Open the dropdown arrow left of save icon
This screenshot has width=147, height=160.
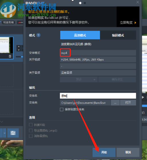(5, 133)
